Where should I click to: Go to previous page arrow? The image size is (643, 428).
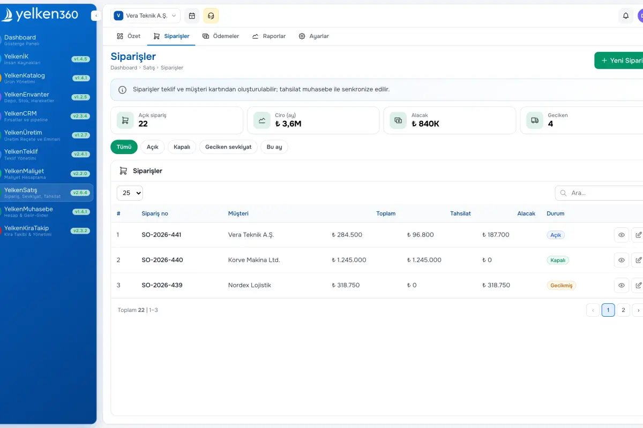pos(593,310)
